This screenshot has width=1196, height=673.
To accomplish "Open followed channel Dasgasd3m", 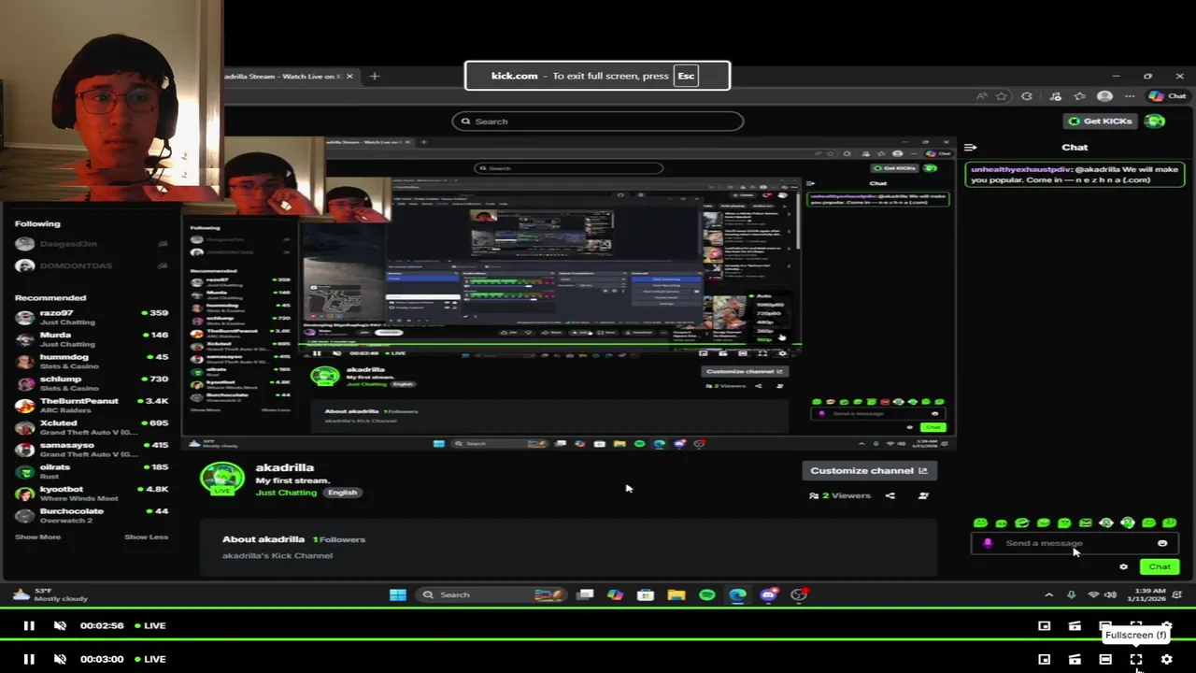I will [92, 243].
